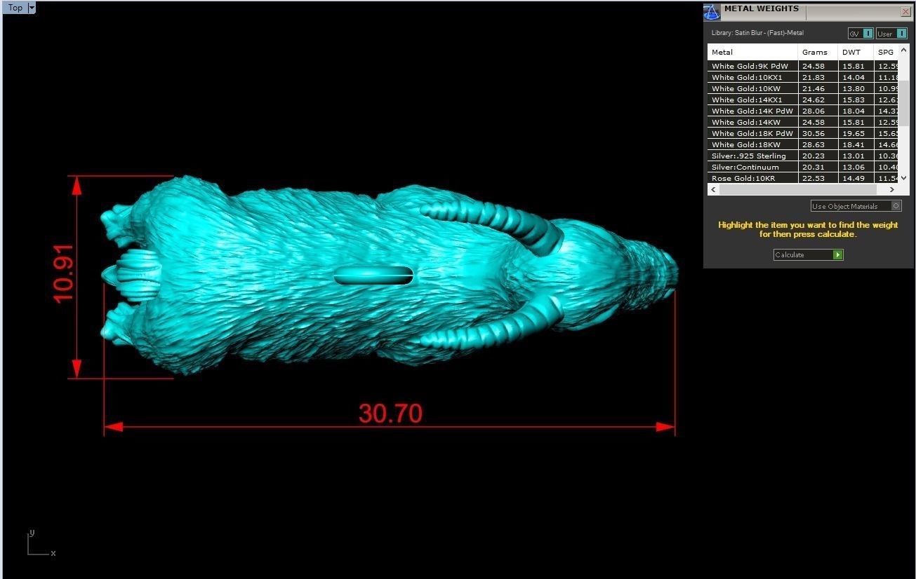Click the 19.65 DWT value
Image resolution: width=916 pixels, height=579 pixels.
[x=854, y=133]
